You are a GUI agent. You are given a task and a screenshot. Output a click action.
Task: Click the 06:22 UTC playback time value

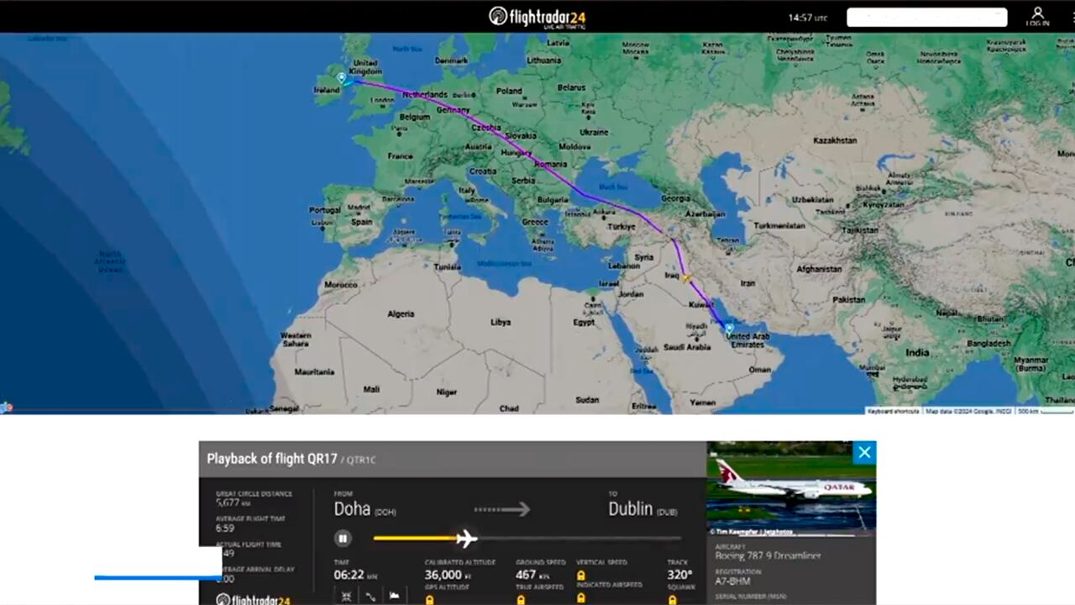pyautogui.click(x=355, y=575)
